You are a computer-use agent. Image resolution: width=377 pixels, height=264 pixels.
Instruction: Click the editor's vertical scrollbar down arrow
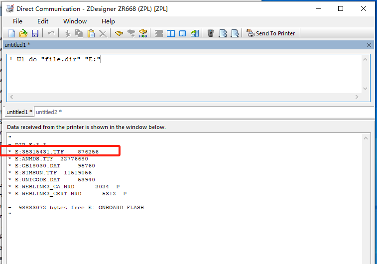coord(366,88)
